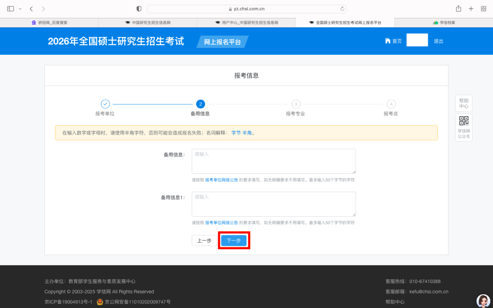The height and width of the screenshot is (308, 493).
Task: Open a new tab with plus icon
Action: (x=471, y=9)
